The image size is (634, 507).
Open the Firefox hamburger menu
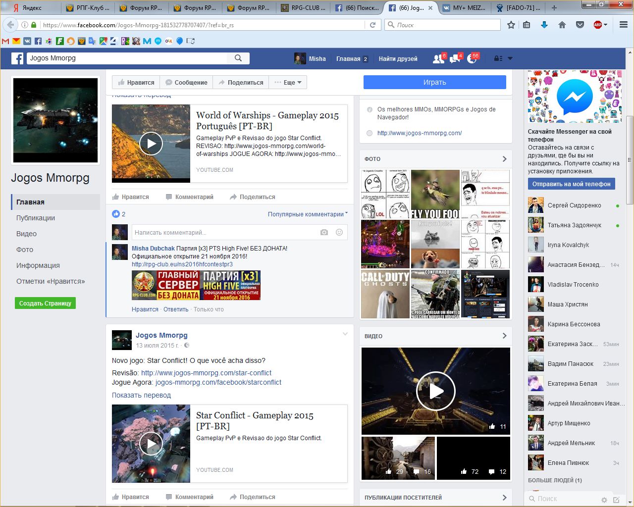coord(624,25)
